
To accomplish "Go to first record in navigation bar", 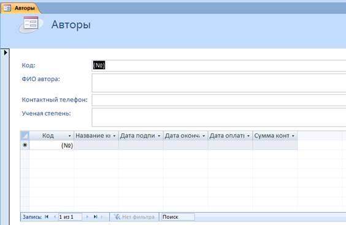I will (47, 217).
